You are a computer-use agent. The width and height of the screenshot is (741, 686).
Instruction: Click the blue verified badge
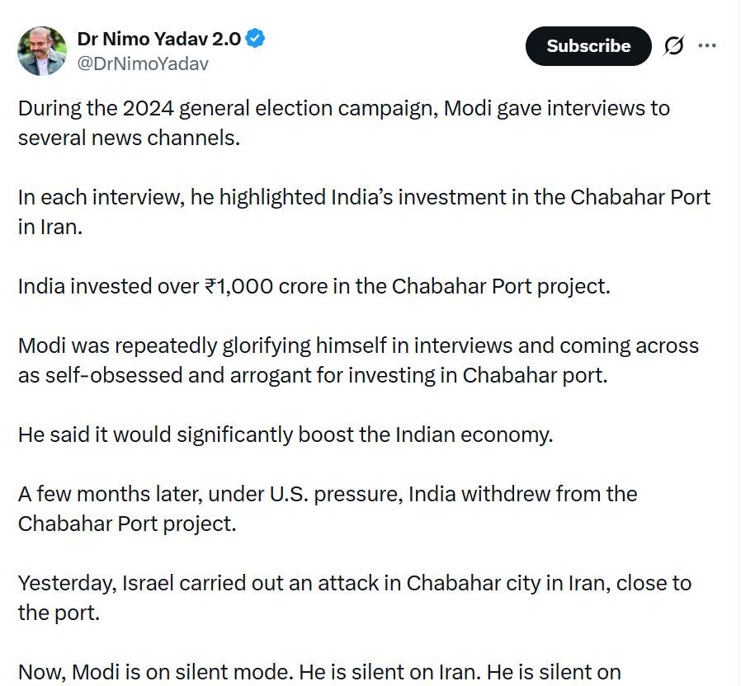(256, 38)
